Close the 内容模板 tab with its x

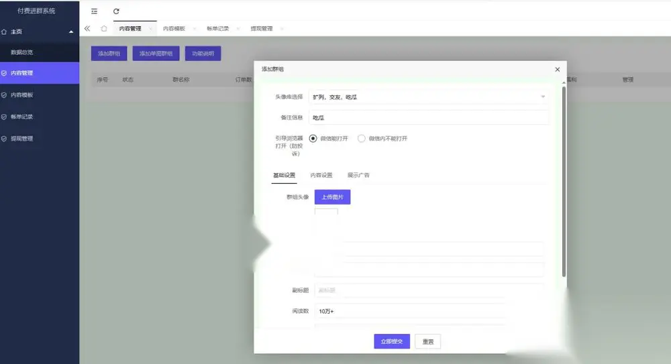pos(195,29)
